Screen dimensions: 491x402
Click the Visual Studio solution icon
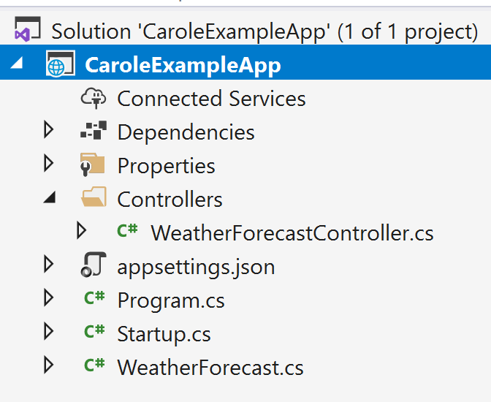tap(28, 29)
